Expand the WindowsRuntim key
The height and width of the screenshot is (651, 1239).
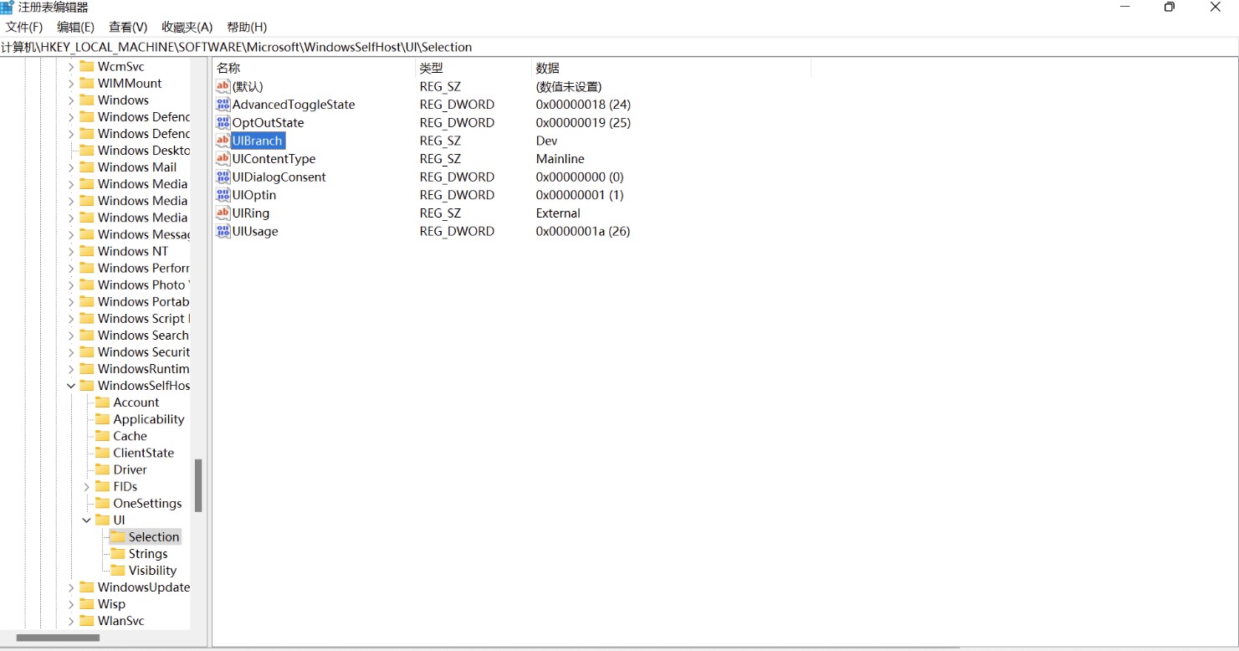[71, 369]
